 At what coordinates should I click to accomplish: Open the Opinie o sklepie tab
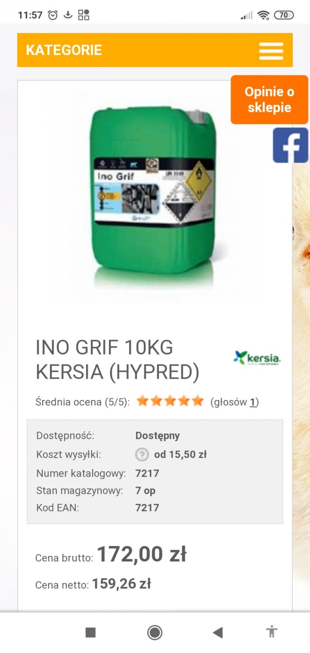point(269,100)
